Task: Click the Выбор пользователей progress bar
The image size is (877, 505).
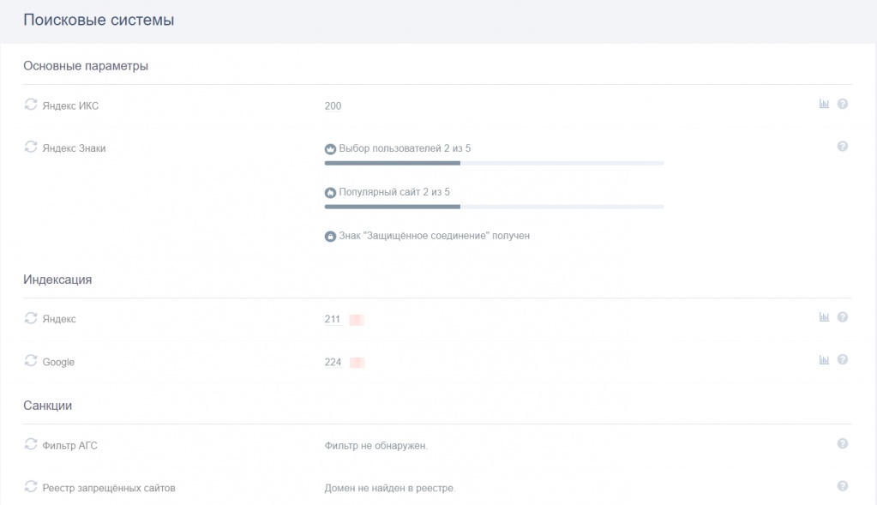Action: click(494, 163)
